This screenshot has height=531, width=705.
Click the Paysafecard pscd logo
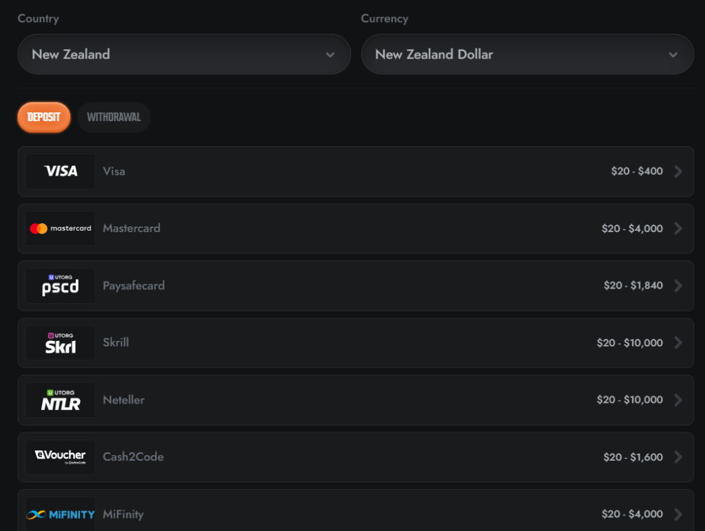pos(61,286)
